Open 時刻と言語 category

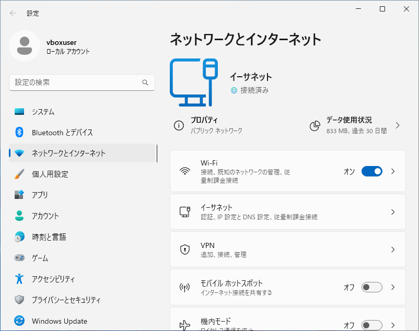(x=83, y=237)
